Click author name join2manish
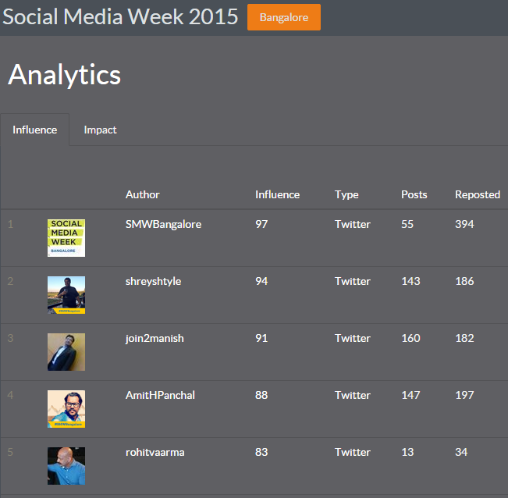The image size is (508, 498). (x=155, y=338)
